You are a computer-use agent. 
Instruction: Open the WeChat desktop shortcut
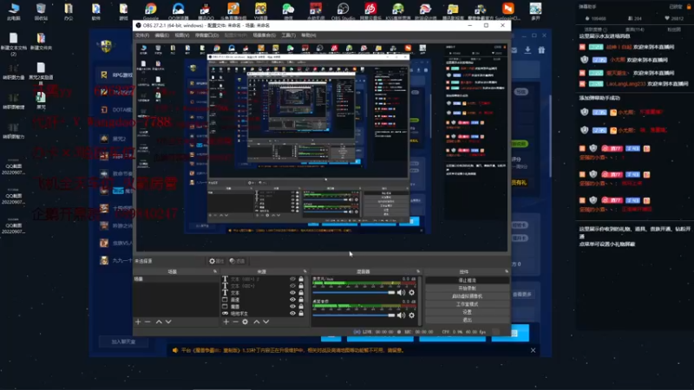coord(288,11)
